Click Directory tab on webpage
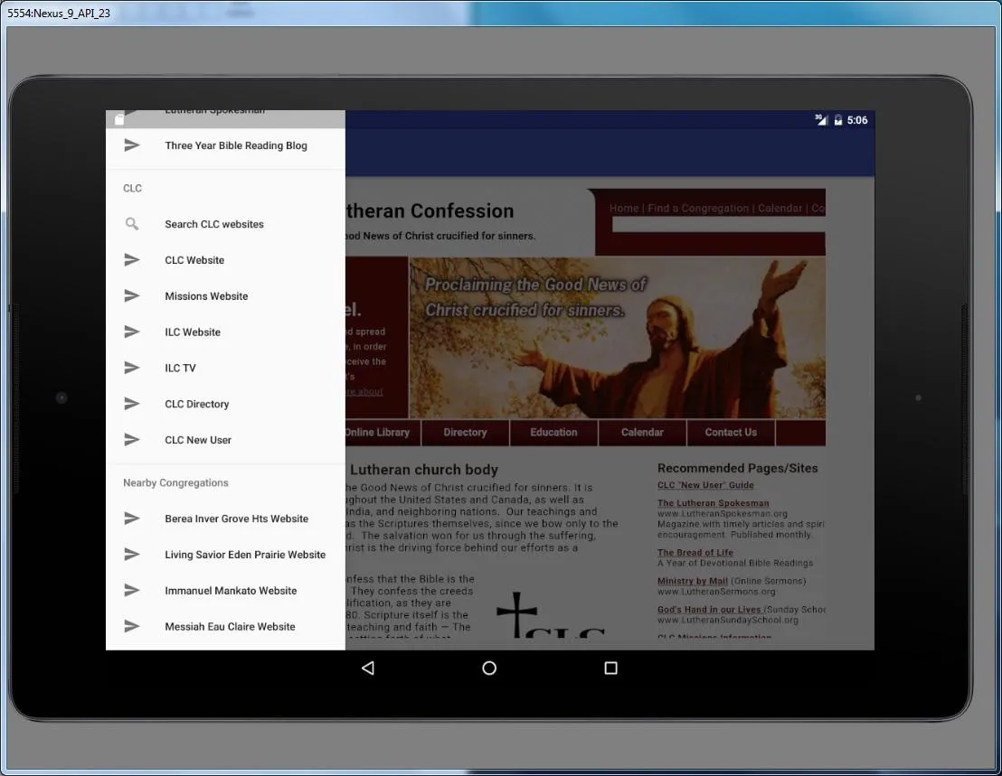 click(465, 433)
